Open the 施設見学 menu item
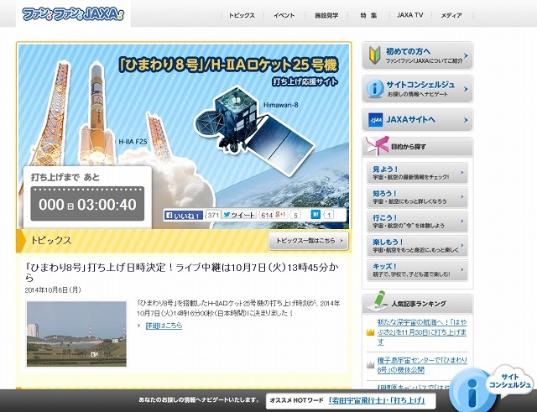This screenshot has width=537, height=412. 326,15
